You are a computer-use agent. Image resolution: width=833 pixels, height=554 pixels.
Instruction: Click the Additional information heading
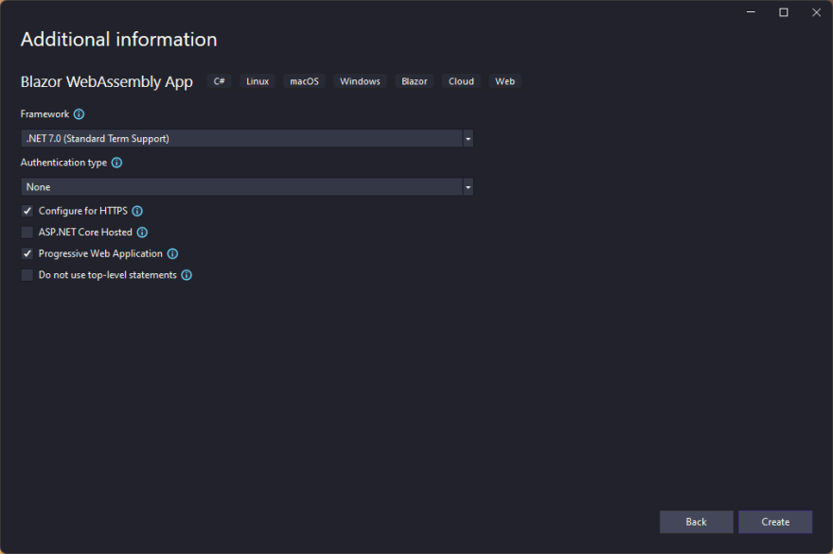(x=119, y=40)
